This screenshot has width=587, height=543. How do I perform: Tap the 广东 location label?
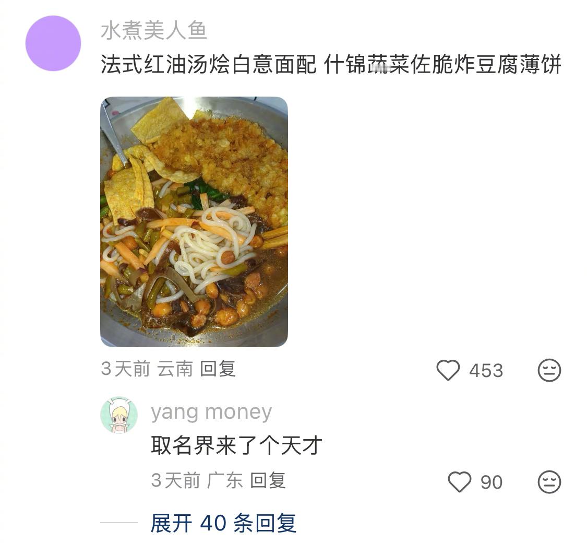pyautogui.click(x=225, y=480)
